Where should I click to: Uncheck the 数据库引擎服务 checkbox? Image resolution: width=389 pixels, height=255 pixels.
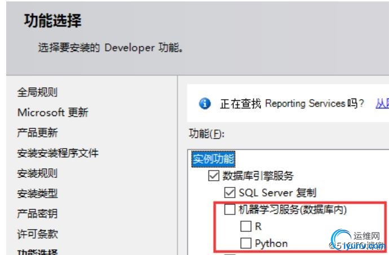(x=214, y=176)
